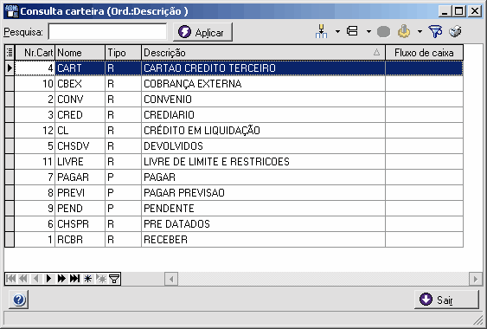Expand dropdown arrow beside grid layout icon

[x=368, y=31]
